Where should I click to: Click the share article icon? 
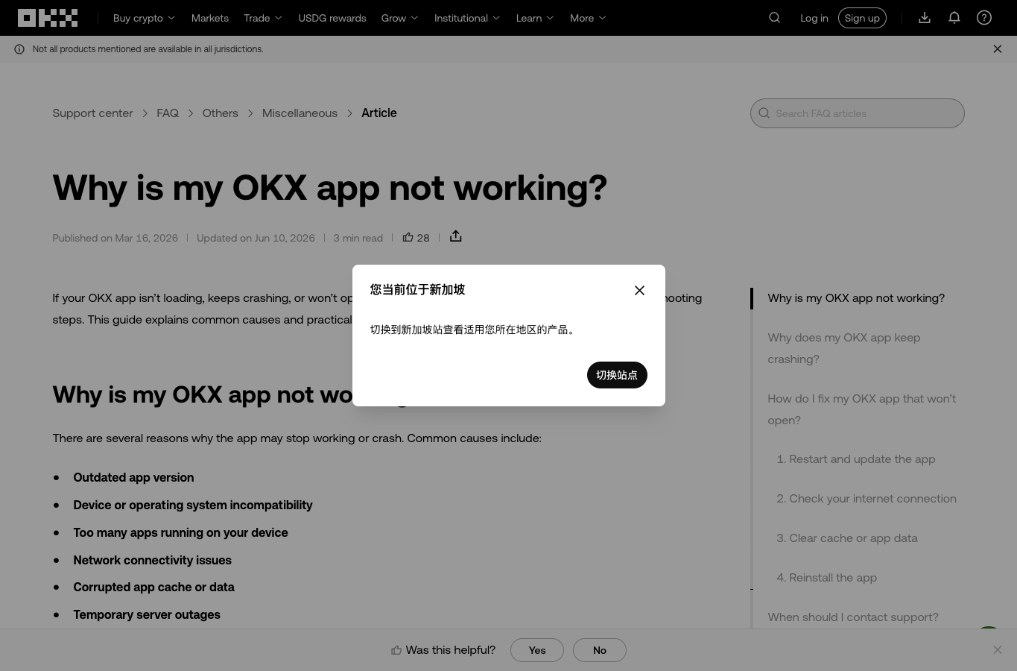[456, 236]
